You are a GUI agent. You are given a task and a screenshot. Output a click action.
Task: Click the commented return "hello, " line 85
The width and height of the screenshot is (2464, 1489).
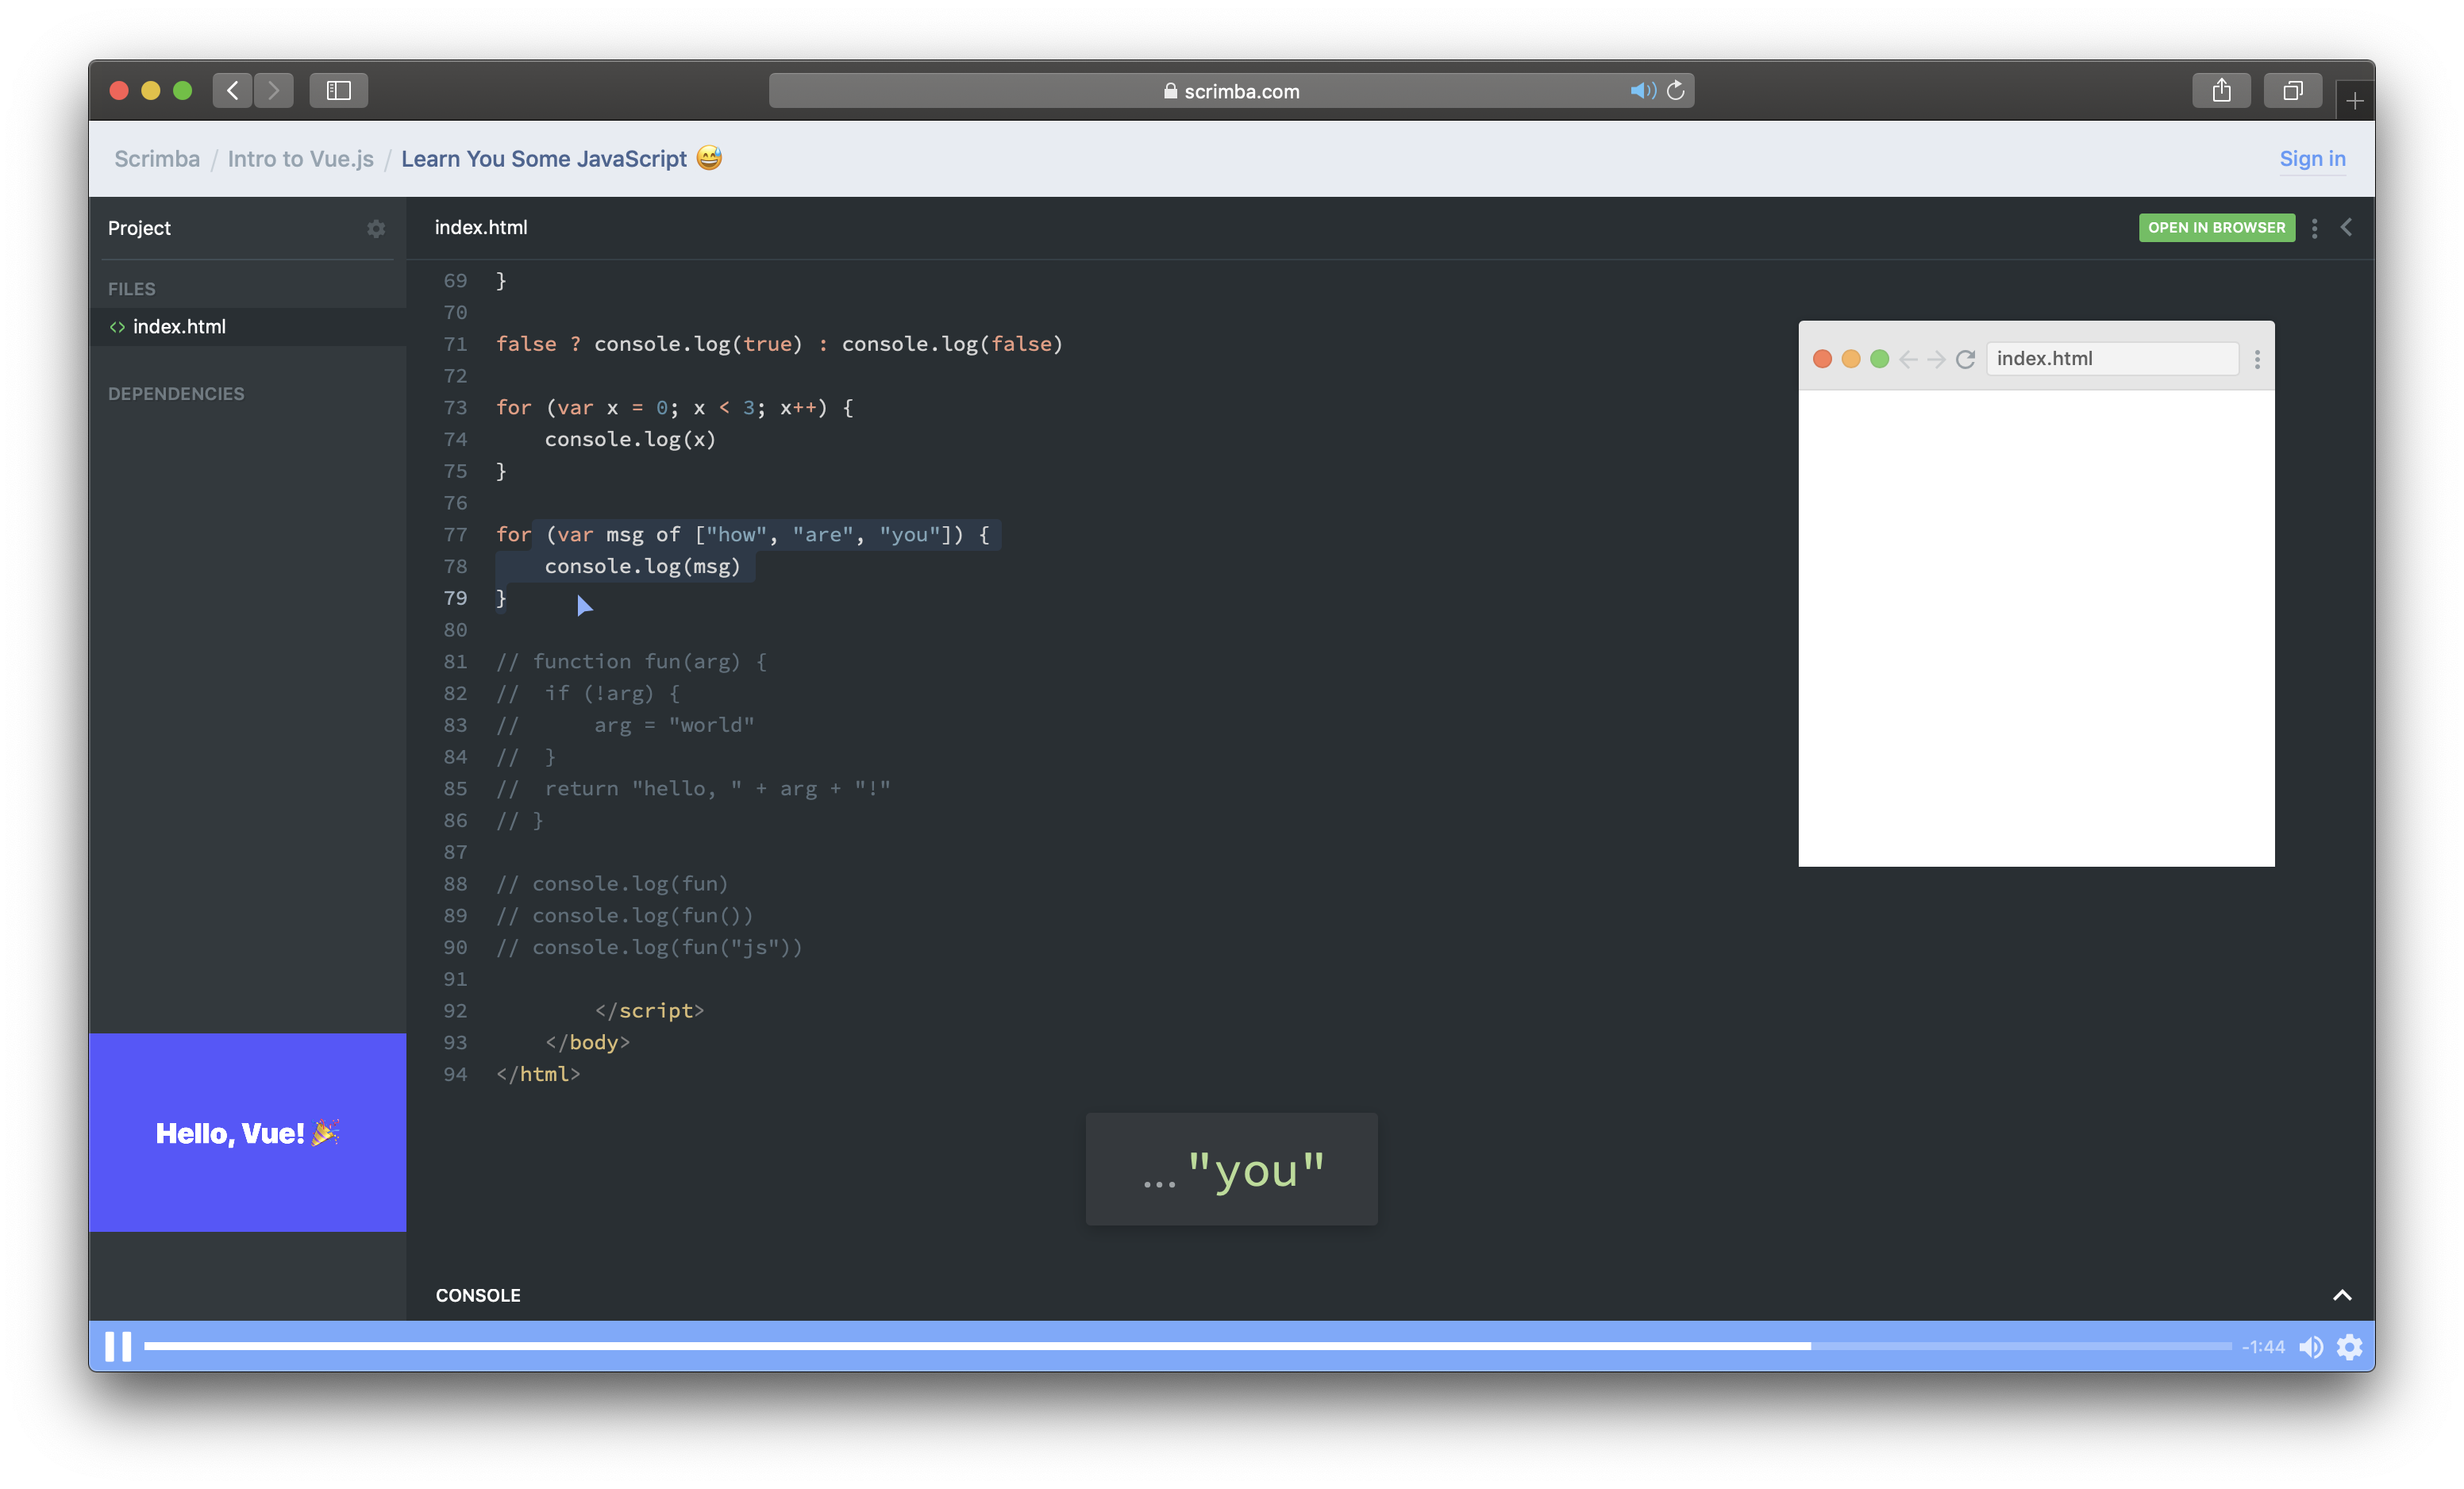click(x=693, y=788)
